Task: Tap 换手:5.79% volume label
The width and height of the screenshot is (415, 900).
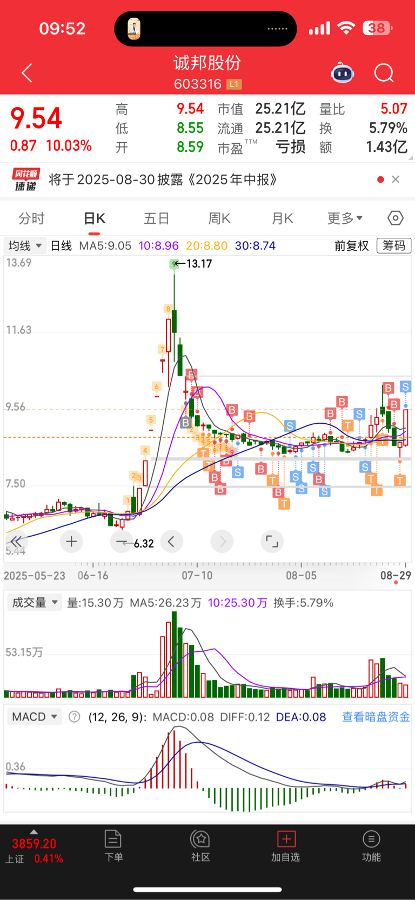Action: 303,603
